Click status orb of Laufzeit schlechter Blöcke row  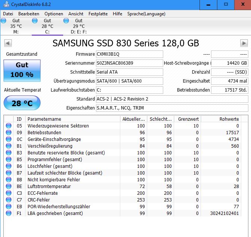point(9,173)
